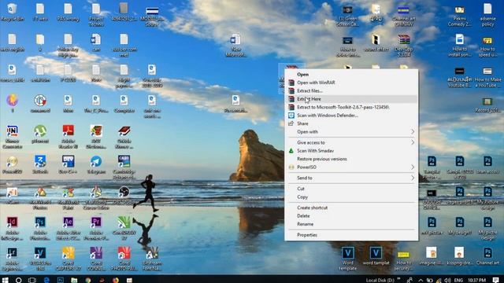Select the Telegram desktop shortcut
The width and height of the screenshot is (504, 283).
[x=96, y=165]
